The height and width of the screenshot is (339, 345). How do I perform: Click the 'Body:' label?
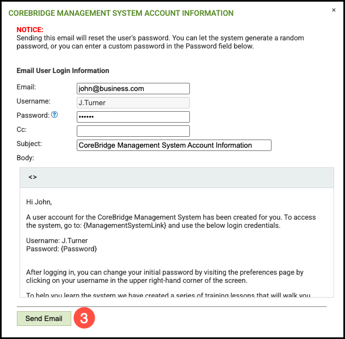click(x=25, y=158)
